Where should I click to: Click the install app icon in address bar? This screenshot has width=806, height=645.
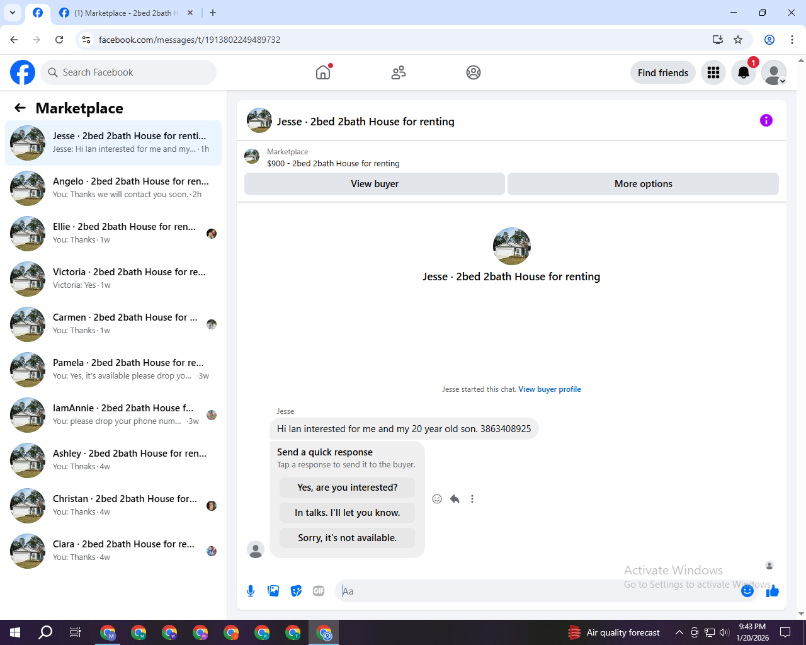718,40
